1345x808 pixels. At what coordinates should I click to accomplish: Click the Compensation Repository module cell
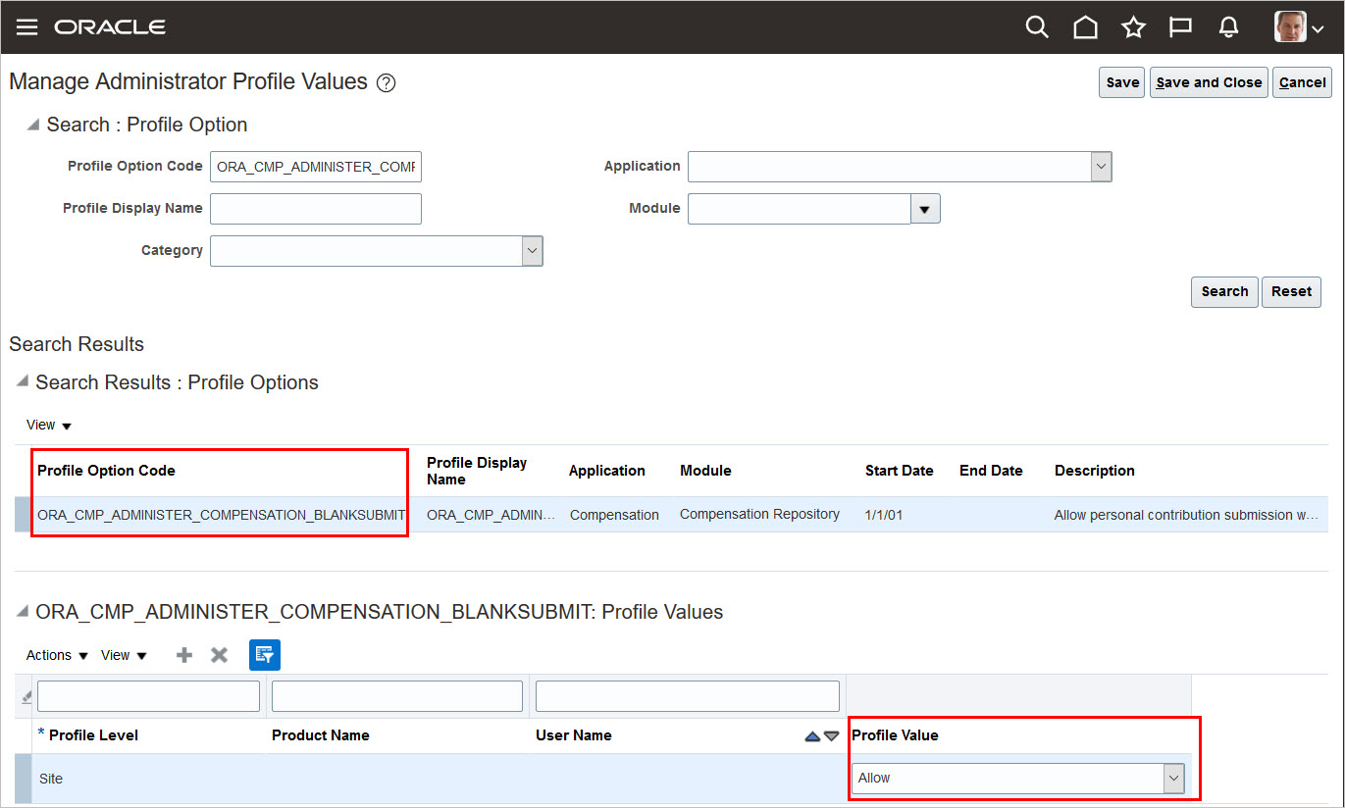pos(759,514)
